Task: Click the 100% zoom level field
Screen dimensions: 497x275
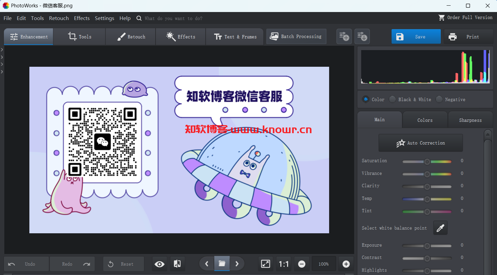Action: tap(323, 264)
